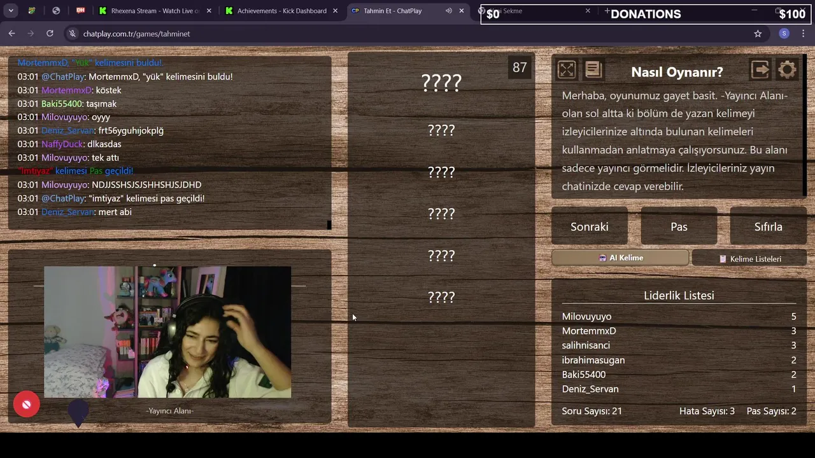Click the webcam video thumbnail
Image resolution: width=815 pixels, height=458 pixels.
click(x=167, y=332)
